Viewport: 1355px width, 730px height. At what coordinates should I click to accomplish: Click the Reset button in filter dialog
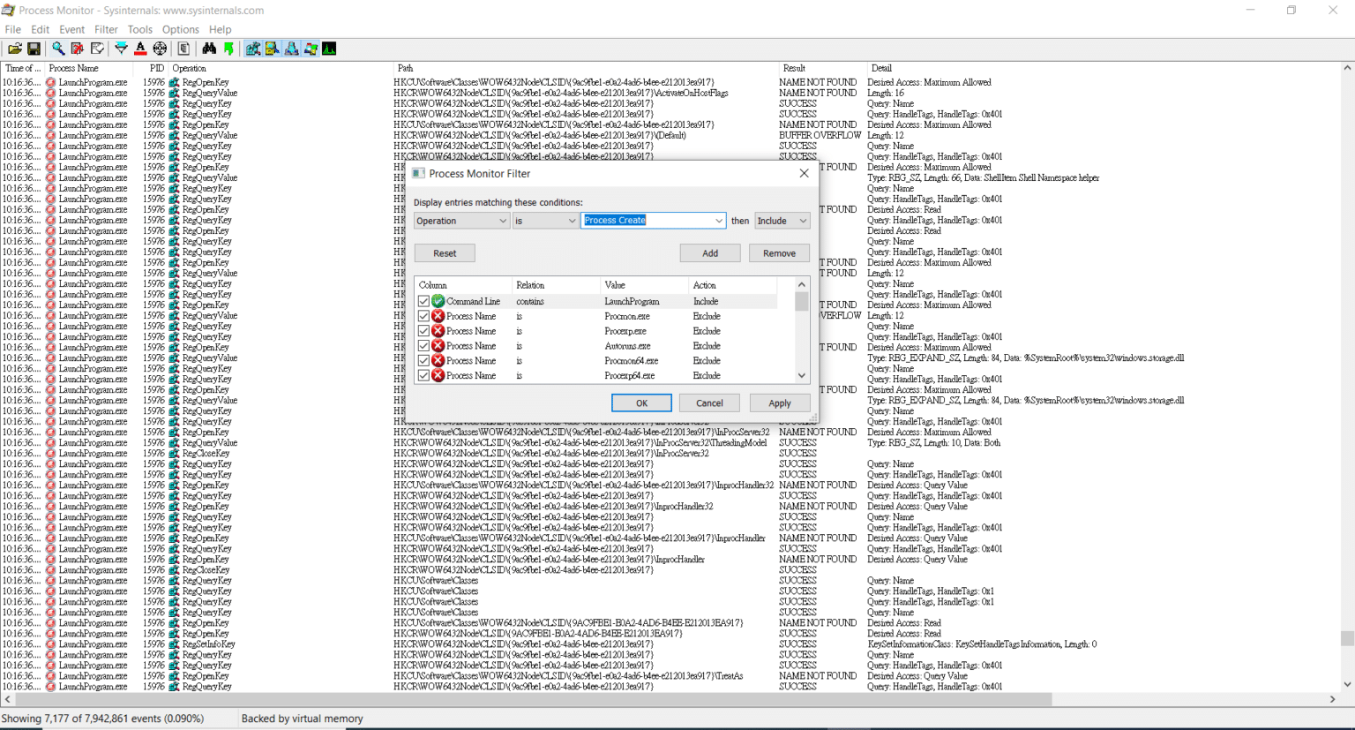(x=445, y=253)
